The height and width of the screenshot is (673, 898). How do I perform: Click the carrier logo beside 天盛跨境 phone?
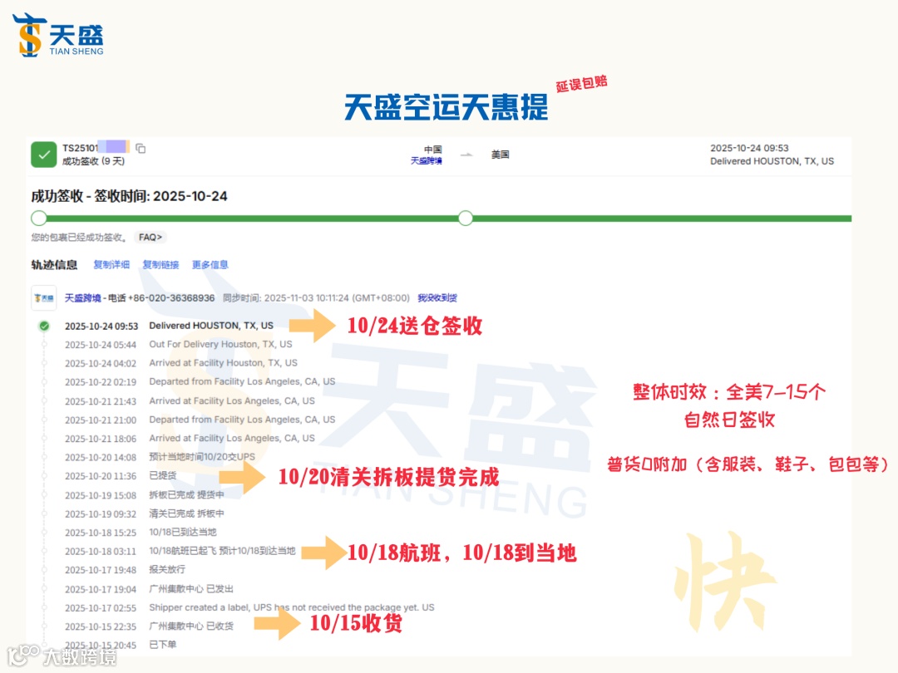point(43,298)
